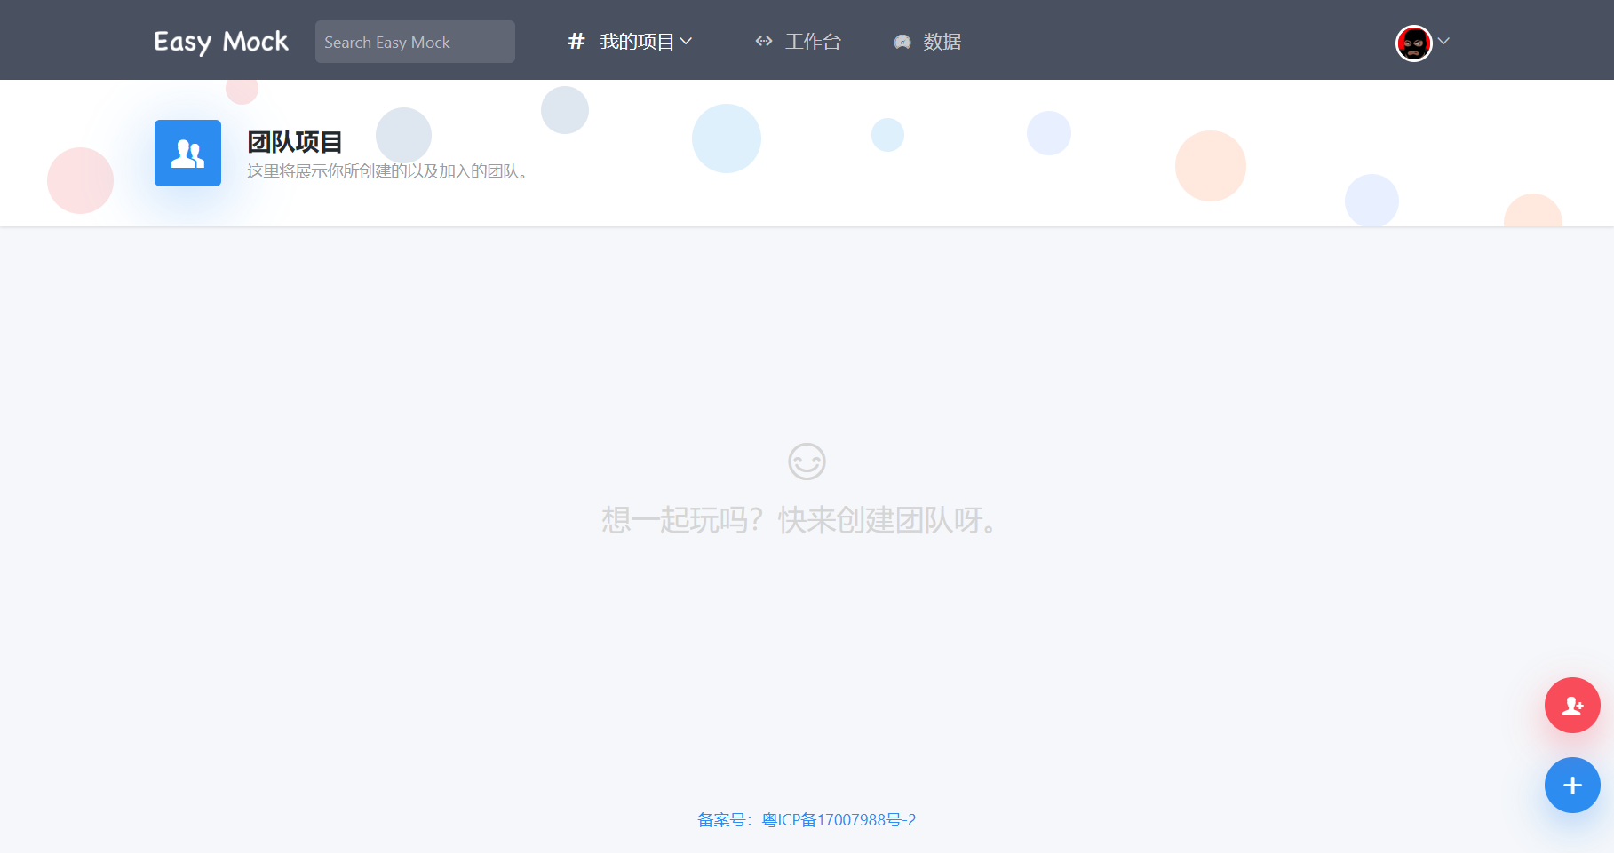Click the Easy Mock logo

click(221, 41)
